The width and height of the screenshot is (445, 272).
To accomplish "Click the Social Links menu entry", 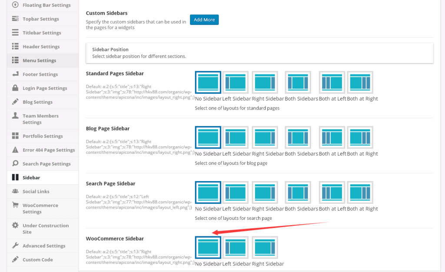I will (36, 192).
